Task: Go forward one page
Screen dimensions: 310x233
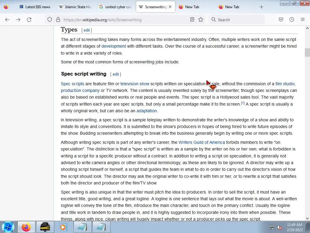Action: point(18,20)
